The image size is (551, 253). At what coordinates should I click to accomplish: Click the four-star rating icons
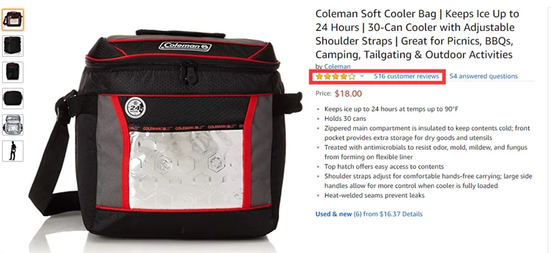[335, 76]
